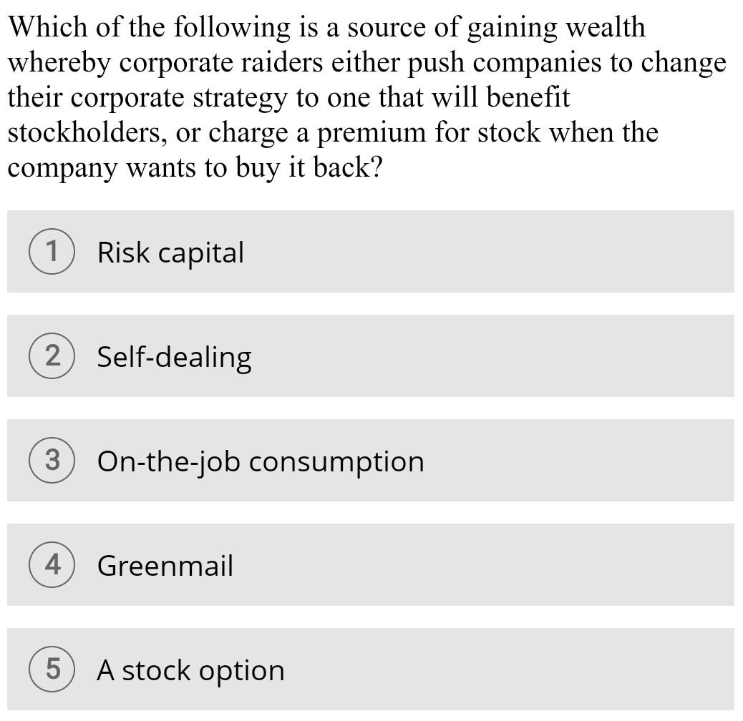The height and width of the screenshot is (721, 743).
Task: Select the circled number 2 radio marker
Action: click(x=52, y=356)
